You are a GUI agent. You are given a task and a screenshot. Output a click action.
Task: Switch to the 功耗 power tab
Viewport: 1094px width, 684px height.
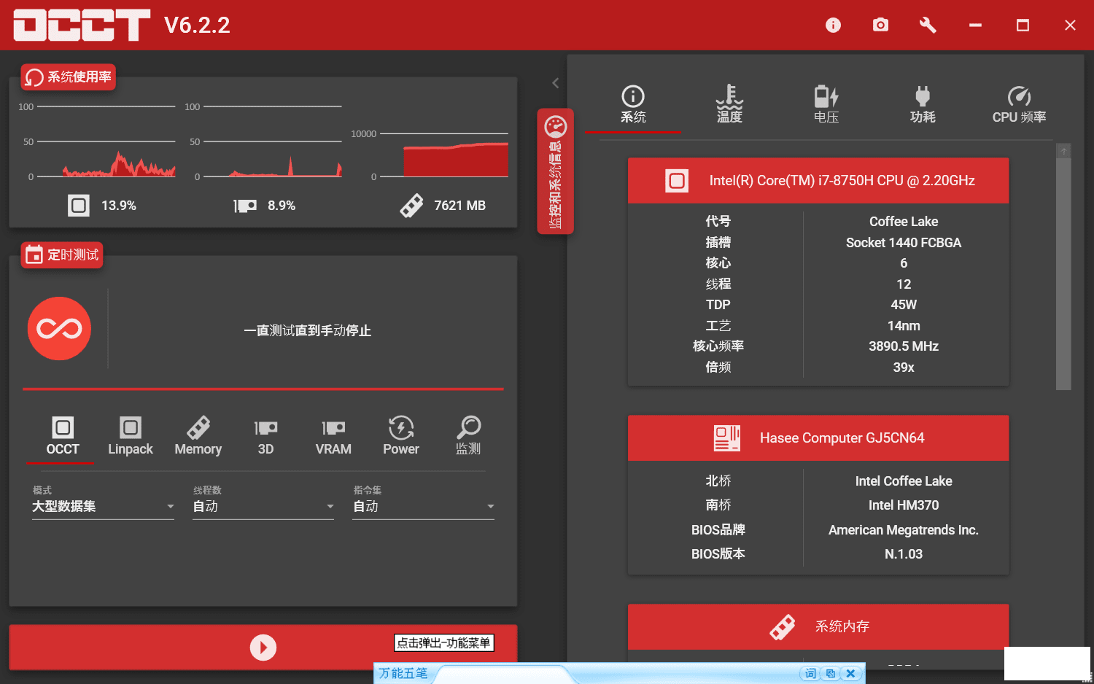(923, 105)
